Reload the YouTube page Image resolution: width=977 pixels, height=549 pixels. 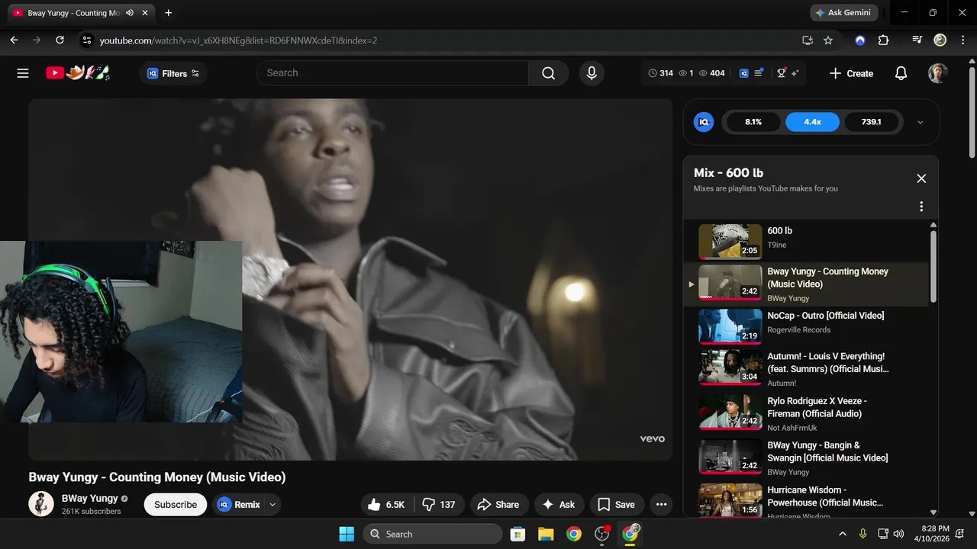60,40
